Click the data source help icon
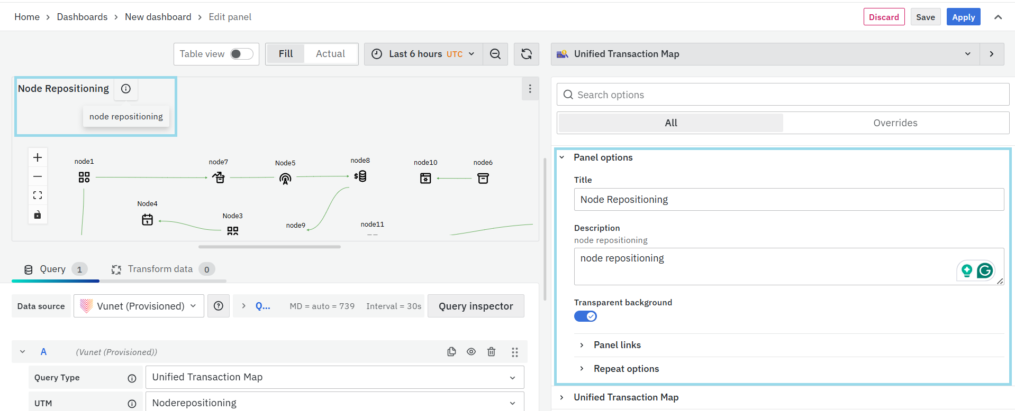1015x411 pixels. pyautogui.click(x=219, y=306)
